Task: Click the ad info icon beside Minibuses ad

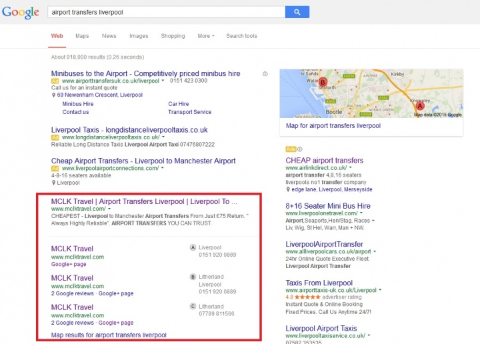Action: click(x=265, y=74)
